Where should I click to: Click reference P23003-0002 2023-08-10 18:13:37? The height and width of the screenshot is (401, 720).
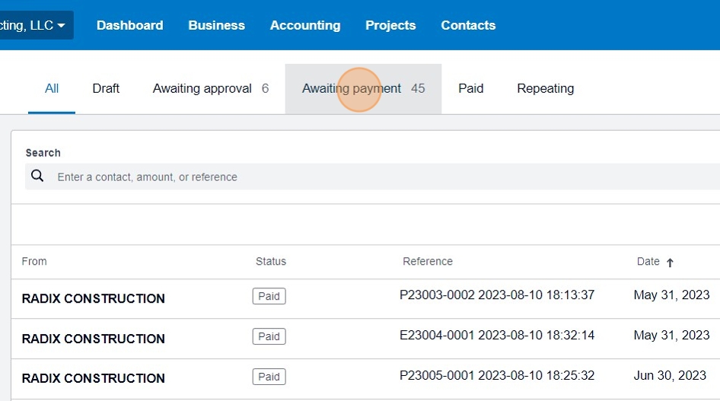[x=497, y=295]
